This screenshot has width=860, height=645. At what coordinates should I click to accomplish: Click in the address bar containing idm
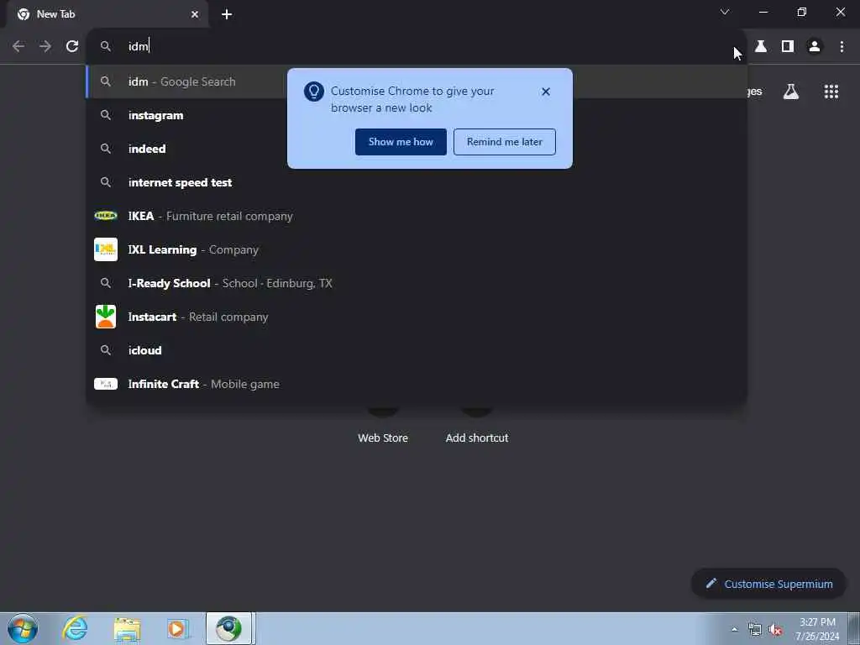click(417, 47)
